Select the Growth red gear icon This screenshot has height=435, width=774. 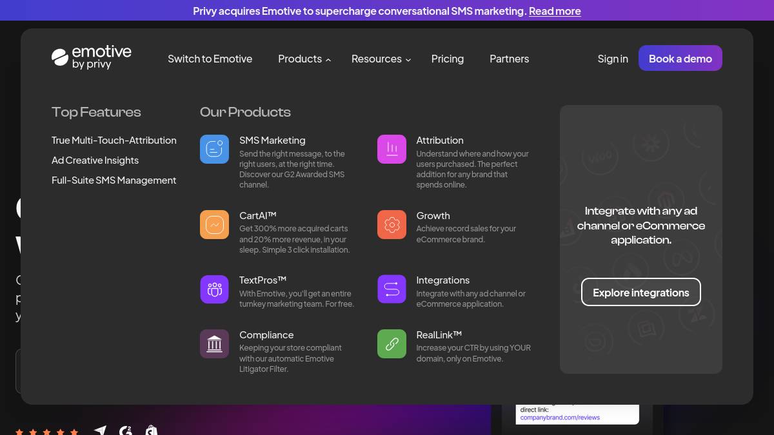click(392, 224)
